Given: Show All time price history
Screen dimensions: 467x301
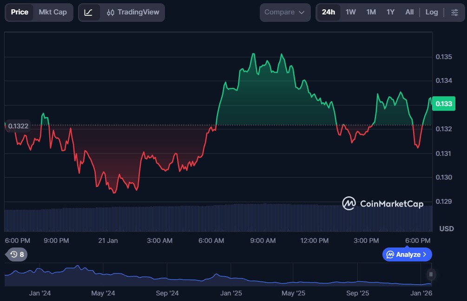Looking at the screenshot, I should [x=409, y=13].
